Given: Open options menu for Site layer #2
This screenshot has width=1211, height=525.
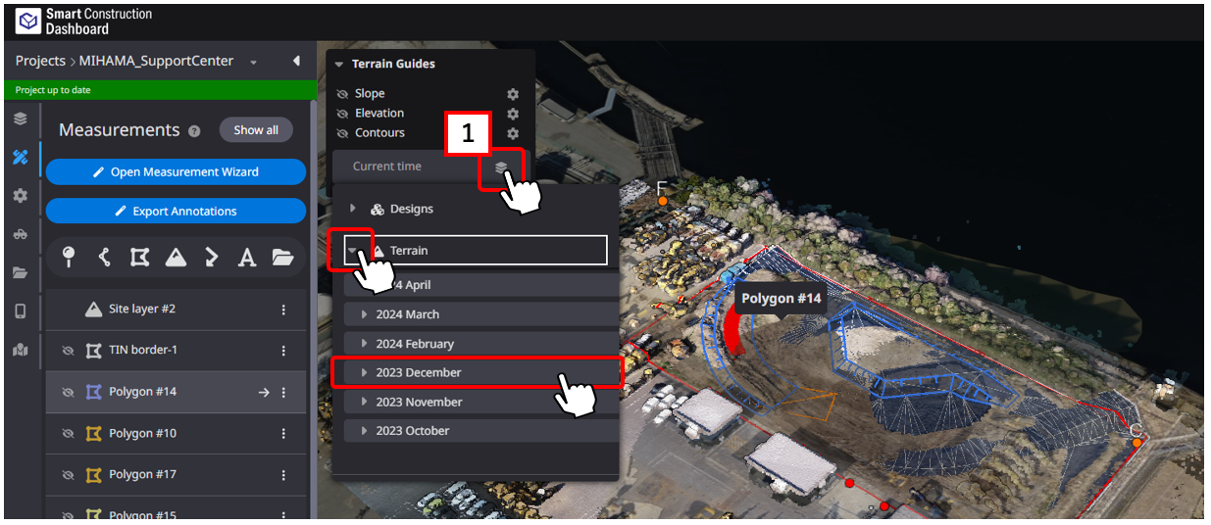Looking at the screenshot, I should (283, 310).
